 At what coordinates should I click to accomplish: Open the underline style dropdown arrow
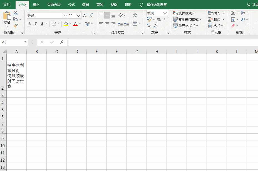click(x=46, y=24)
